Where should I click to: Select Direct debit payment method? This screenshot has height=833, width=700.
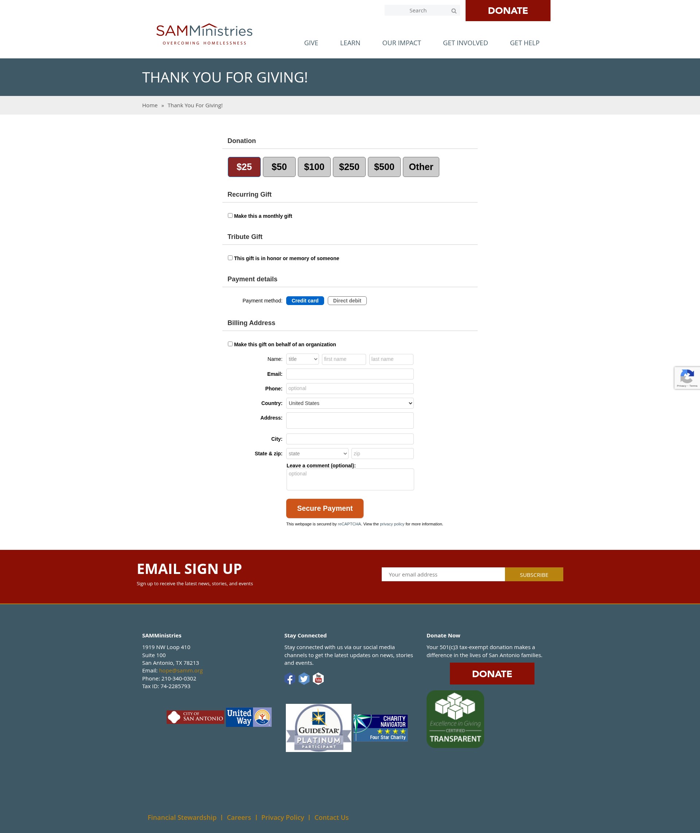tap(347, 301)
